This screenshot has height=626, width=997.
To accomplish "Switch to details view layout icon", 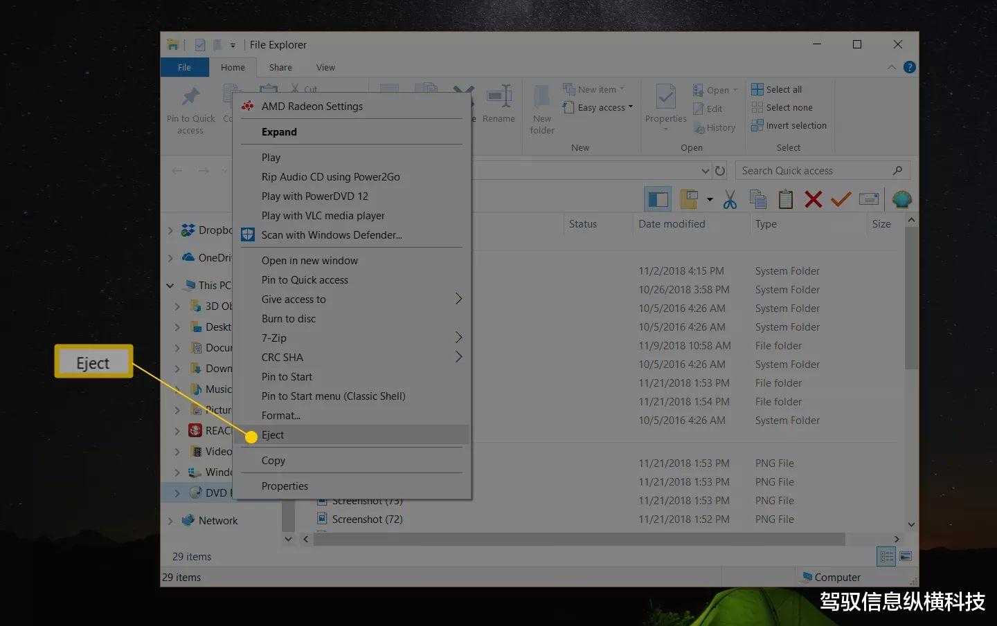I will point(886,556).
